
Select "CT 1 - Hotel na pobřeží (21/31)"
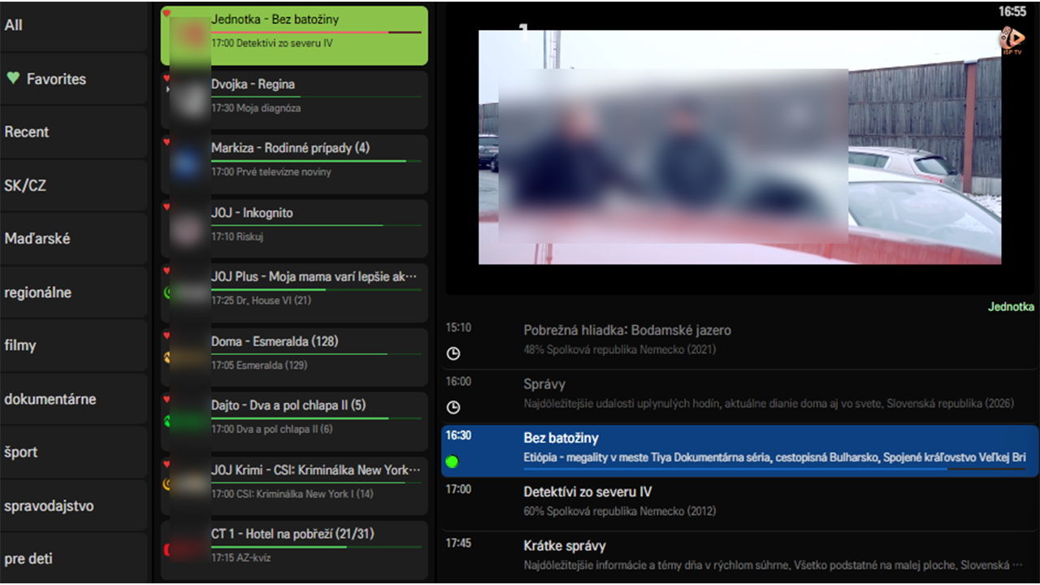tap(292, 534)
